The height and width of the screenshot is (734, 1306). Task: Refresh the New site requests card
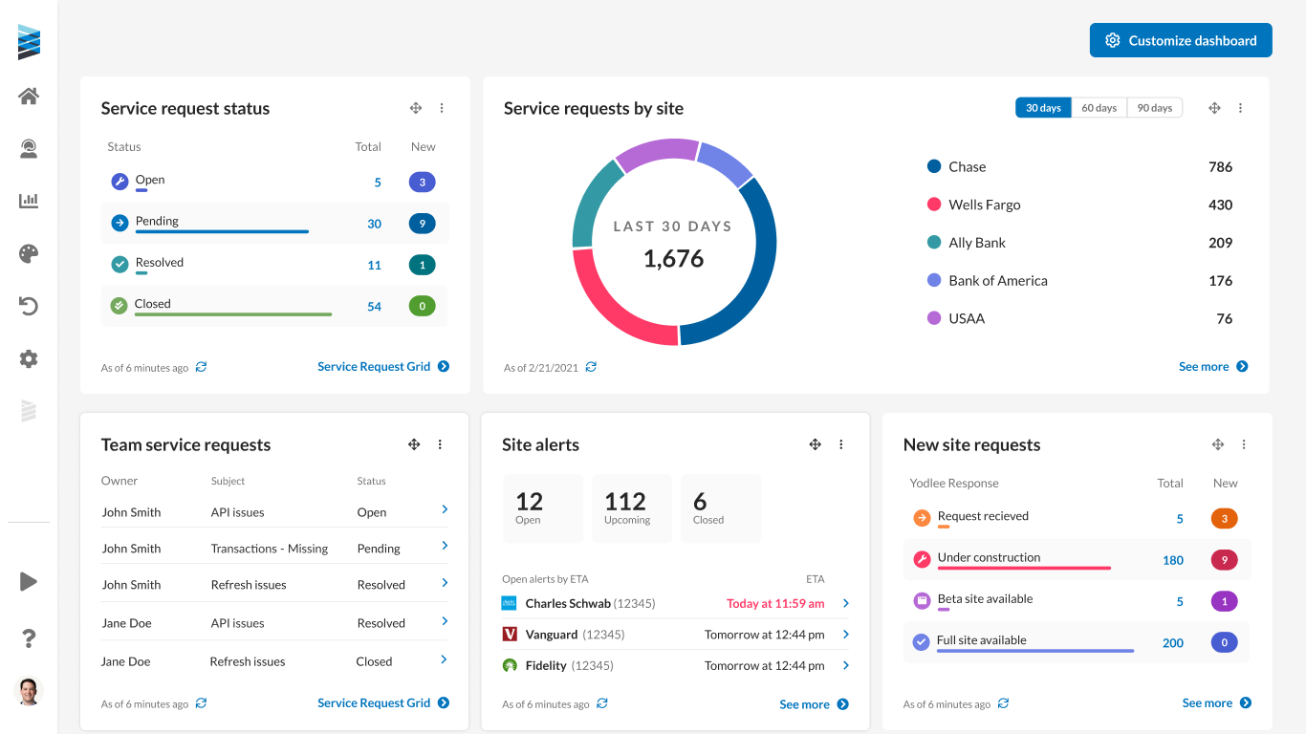[x=1003, y=703]
